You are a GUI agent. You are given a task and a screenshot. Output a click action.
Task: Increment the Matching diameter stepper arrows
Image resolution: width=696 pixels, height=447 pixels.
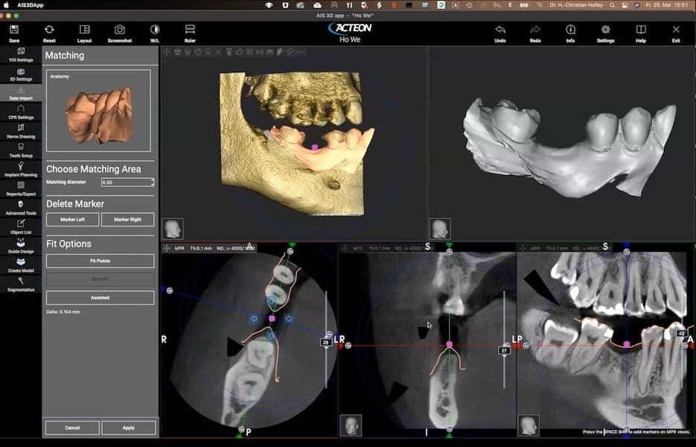pos(153,180)
